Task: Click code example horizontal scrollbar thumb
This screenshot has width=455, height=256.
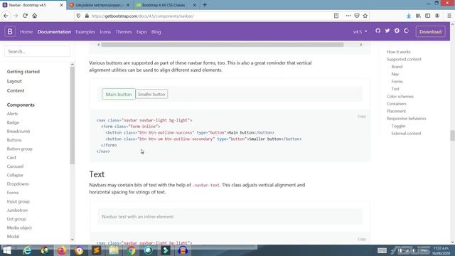Action: (223, 45)
